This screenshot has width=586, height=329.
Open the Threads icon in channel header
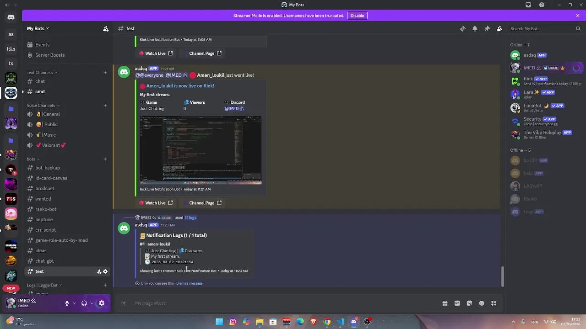(462, 28)
